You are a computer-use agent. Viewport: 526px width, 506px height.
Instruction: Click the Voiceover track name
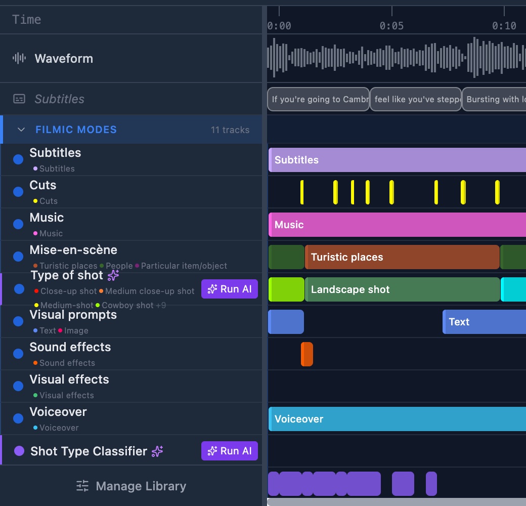(58, 411)
